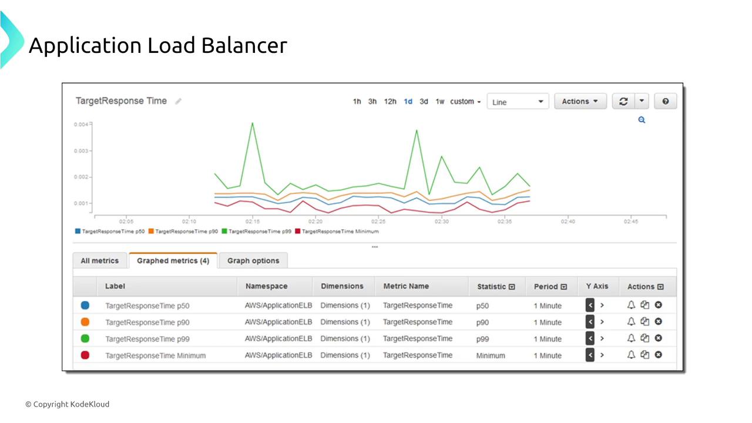Duplicate the p90 metric using copy icon
The width and height of the screenshot is (752, 423).
click(x=644, y=321)
